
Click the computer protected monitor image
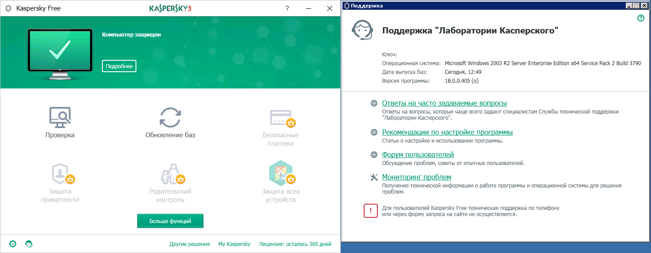pyautogui.click(x=60, y=53)
